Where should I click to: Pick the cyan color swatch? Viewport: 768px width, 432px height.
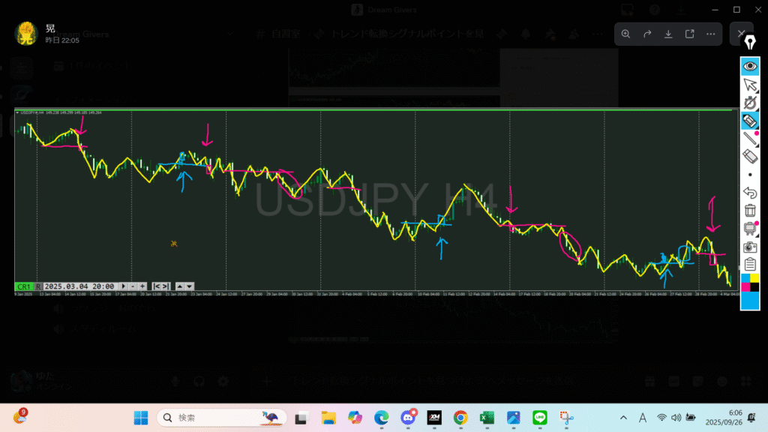click(x=750, y=301)
